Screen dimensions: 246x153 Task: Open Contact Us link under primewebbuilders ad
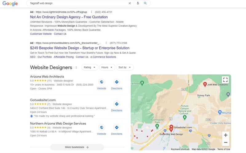click(82, 57)
